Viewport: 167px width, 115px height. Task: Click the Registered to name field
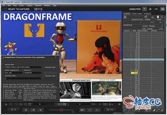click(x=14, y=73)
